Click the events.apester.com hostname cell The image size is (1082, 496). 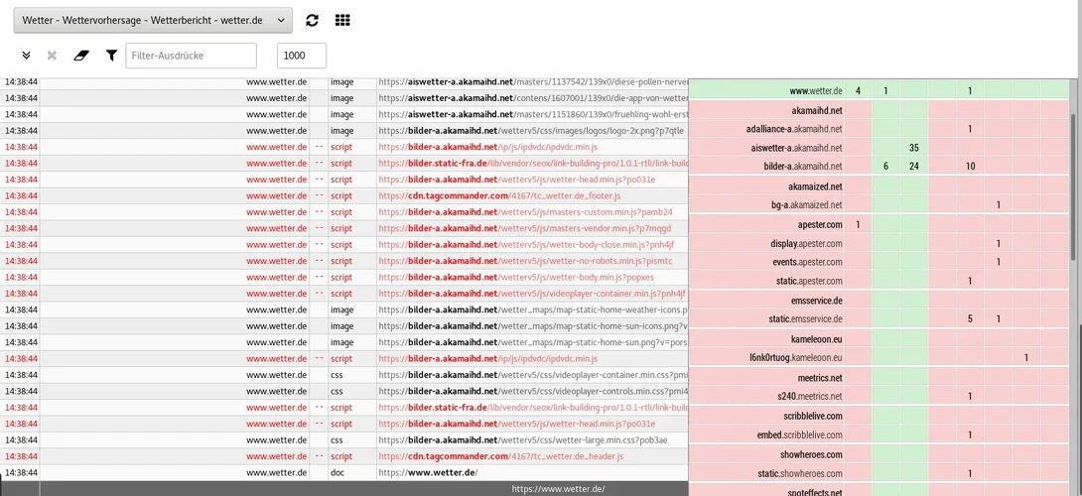[766, 262]
